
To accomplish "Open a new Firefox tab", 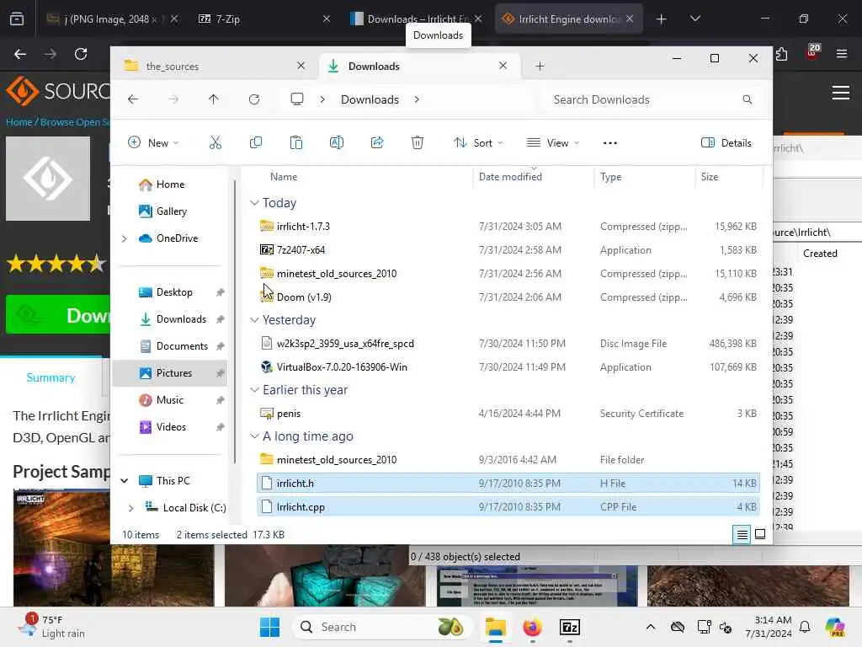I will click(662, 19).
